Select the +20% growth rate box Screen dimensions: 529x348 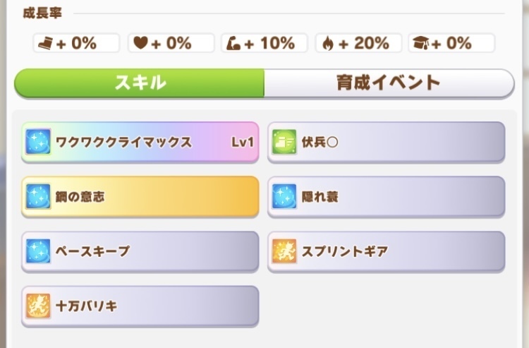point(358,43)
